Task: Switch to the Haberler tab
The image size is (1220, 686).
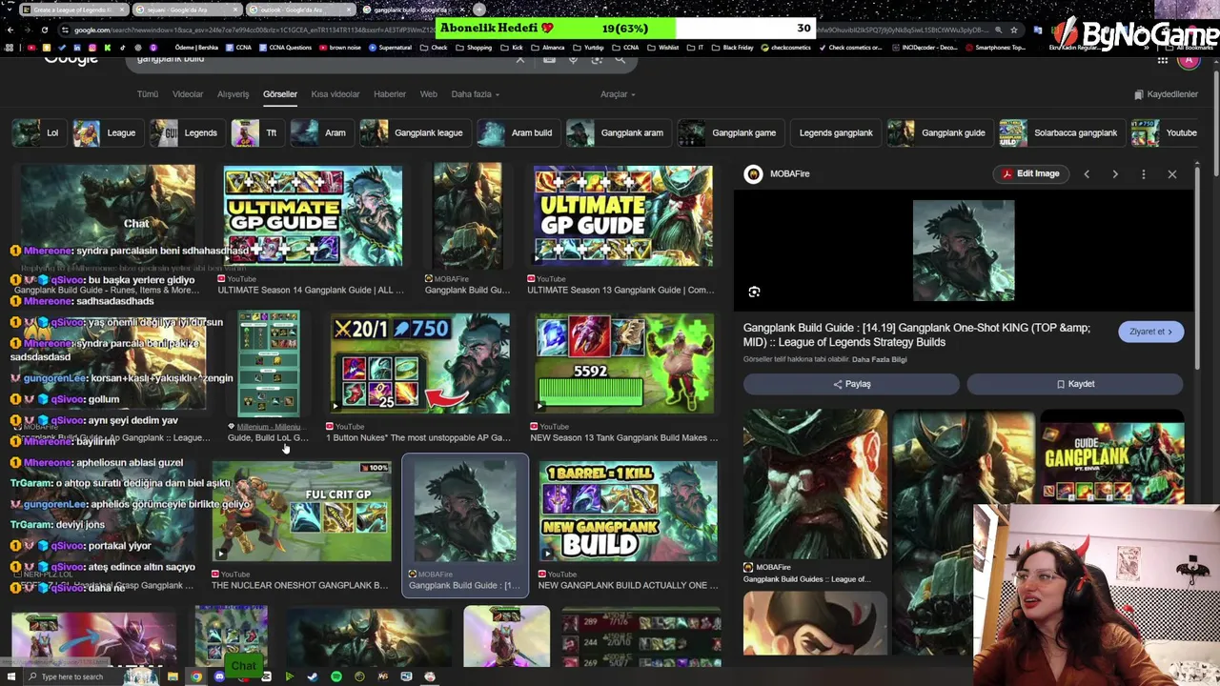Action: [390, 94]
